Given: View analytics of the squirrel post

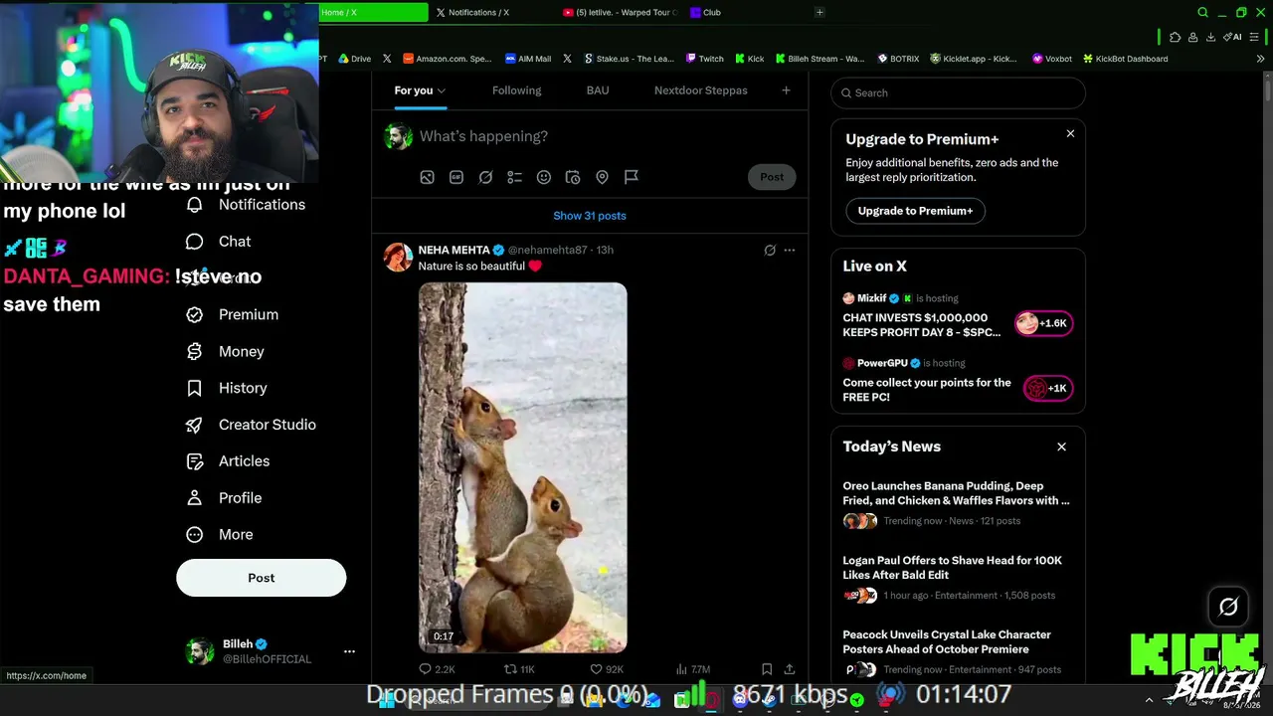Looking at the screenshot, I should 692,669.
